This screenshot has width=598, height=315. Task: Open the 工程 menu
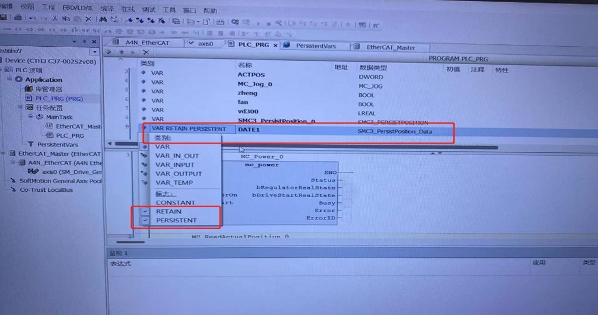coord(48,7)
